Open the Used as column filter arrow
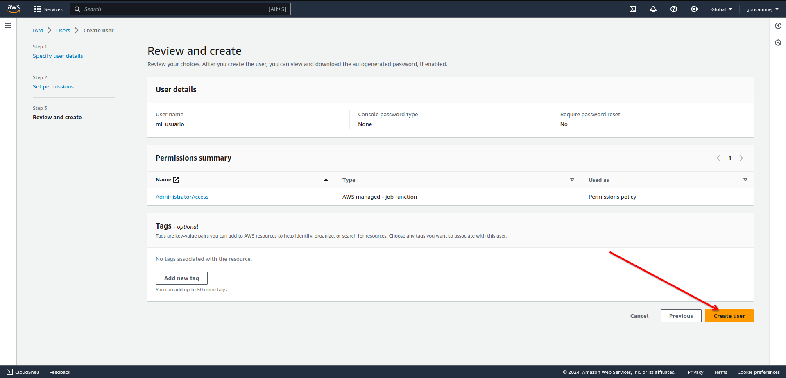The image size is (786, 378). (745, 180)
